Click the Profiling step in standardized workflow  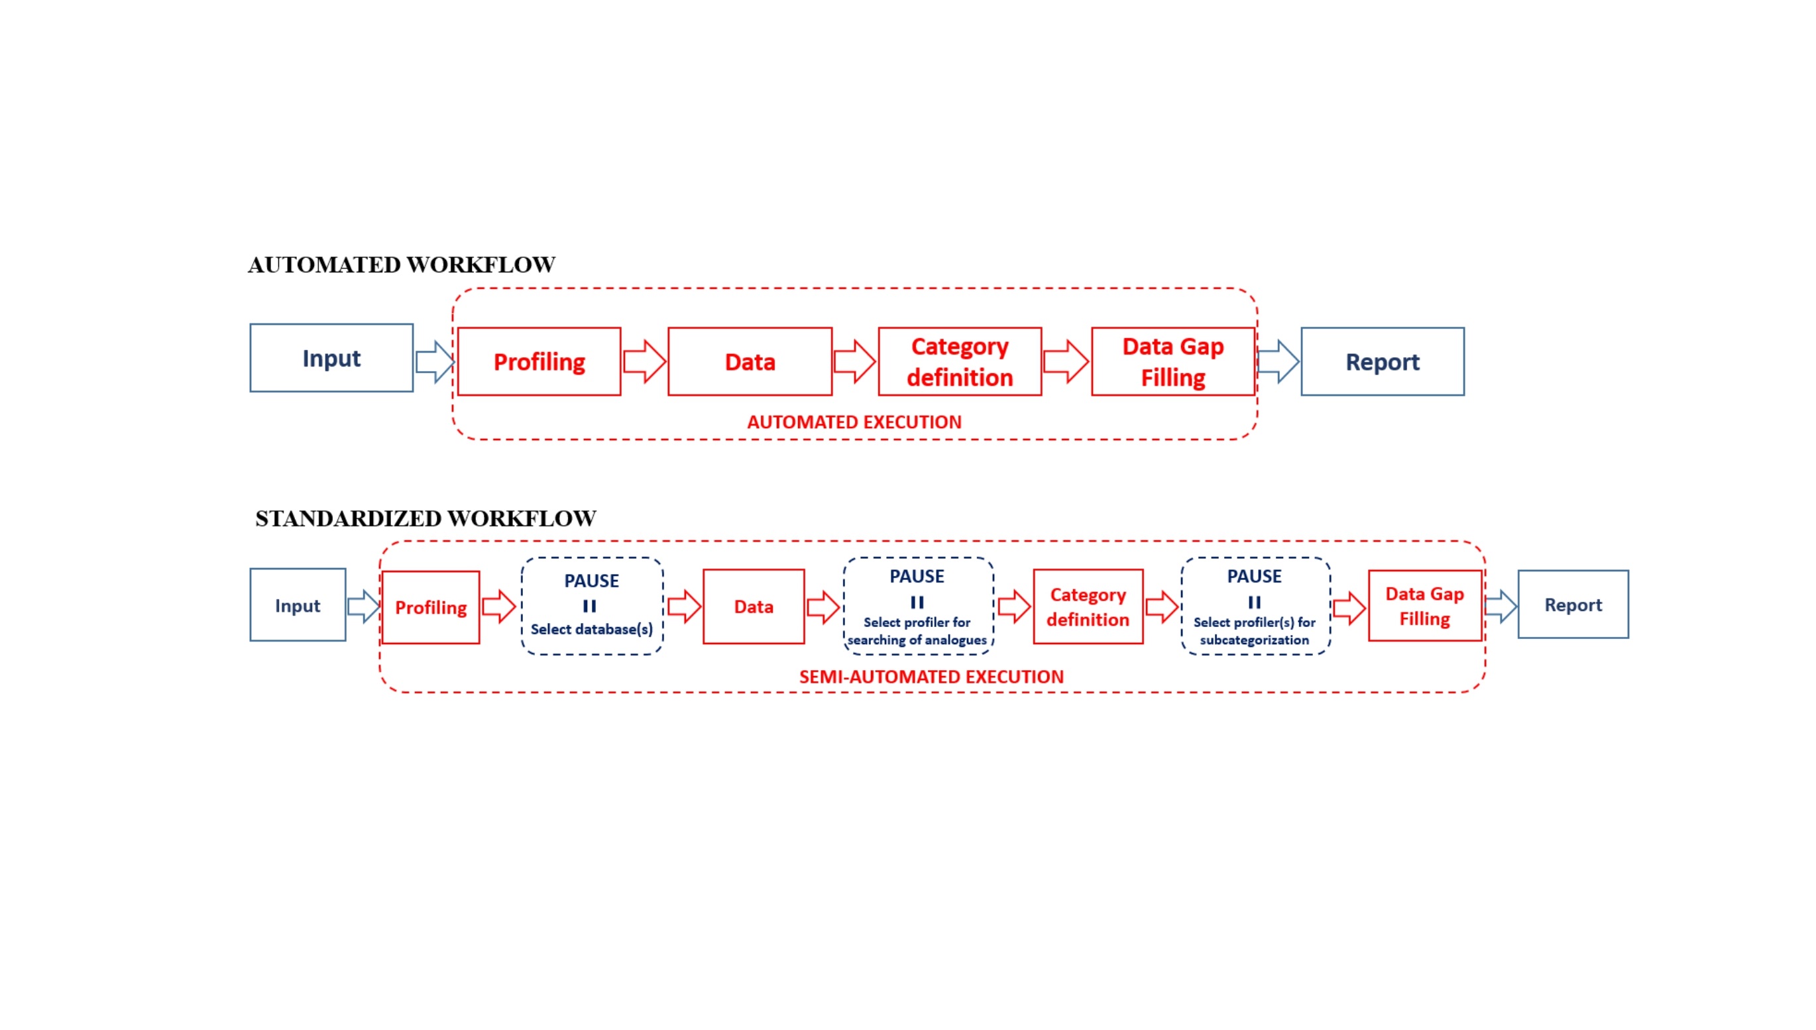(x=429, y=606)
